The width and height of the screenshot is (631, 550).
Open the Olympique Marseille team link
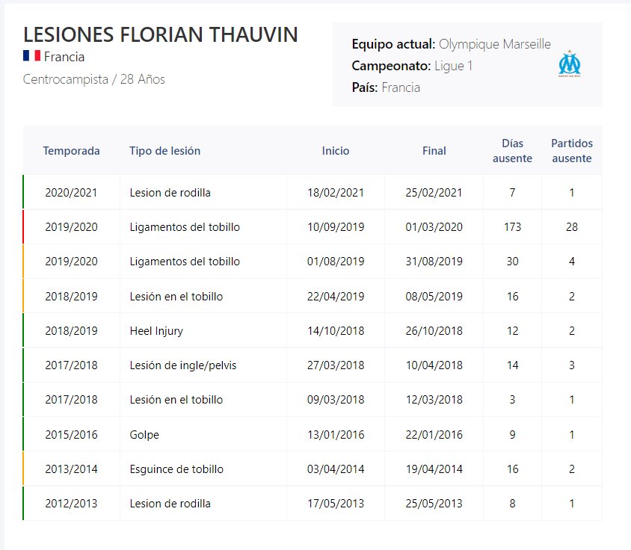[x=494, y=44]
